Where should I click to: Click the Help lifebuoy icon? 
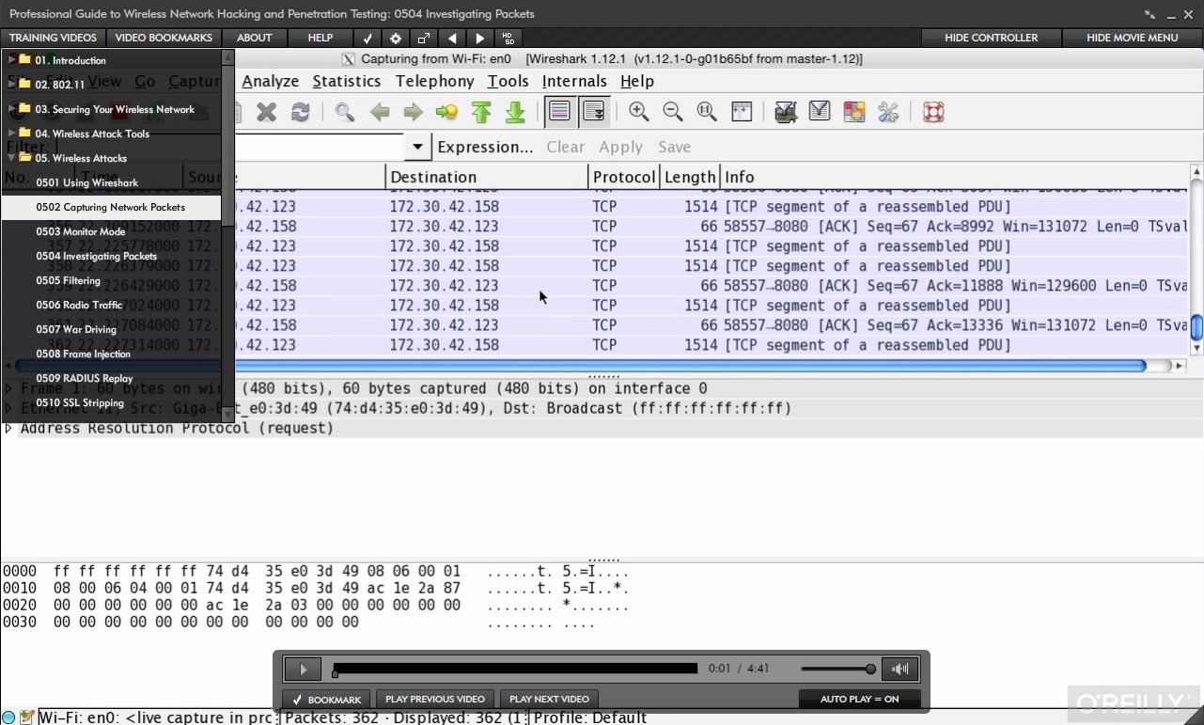tap(932, 113)
